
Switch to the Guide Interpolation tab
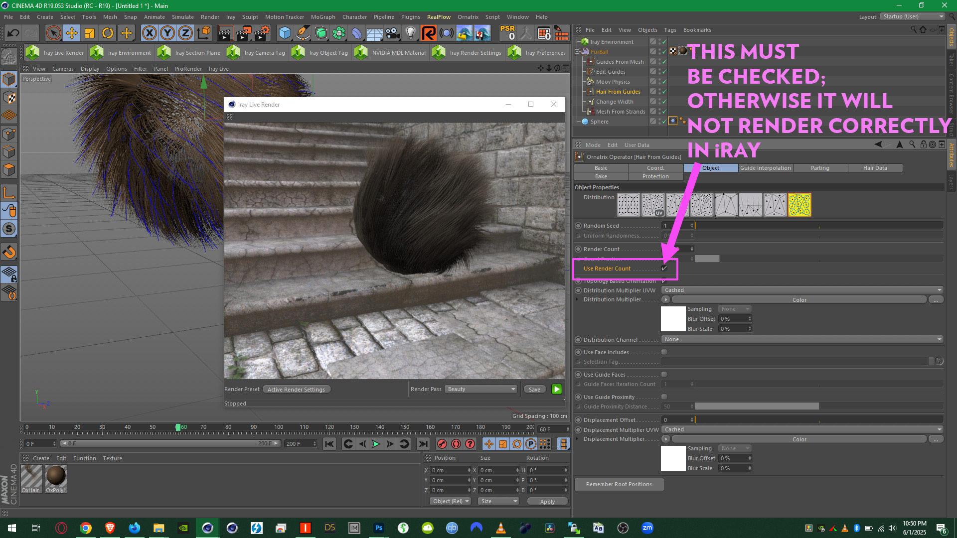(765, 168)
